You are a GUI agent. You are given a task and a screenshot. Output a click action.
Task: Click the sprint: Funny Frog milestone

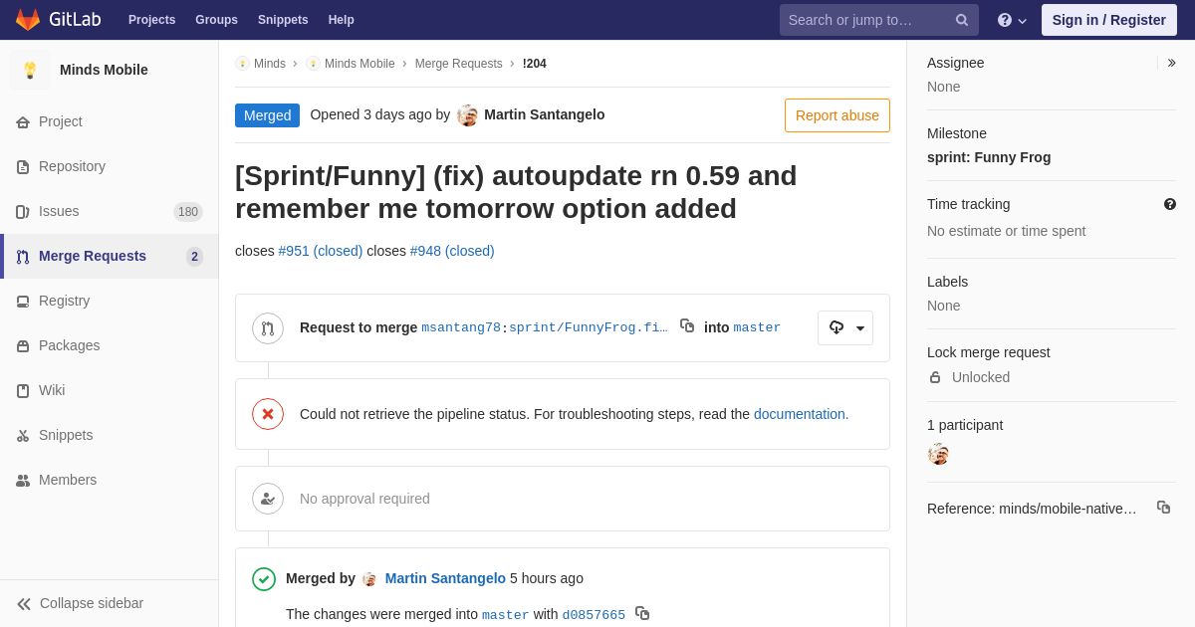coord(989,157)
